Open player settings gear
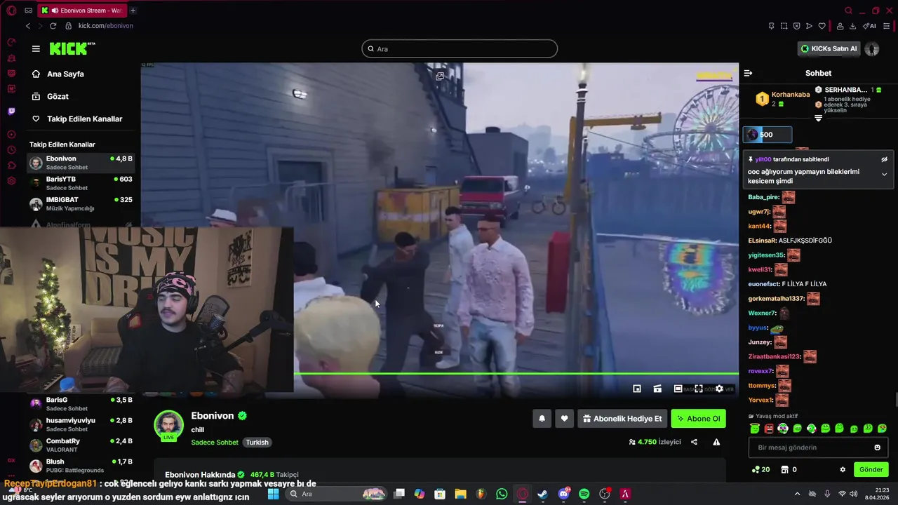The image size is (898, 505). point(719,389)
